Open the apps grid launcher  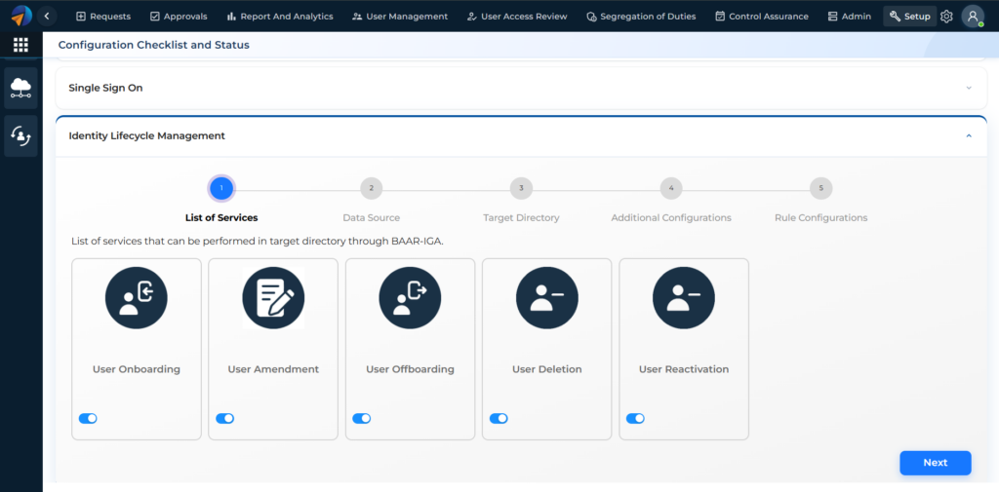(x=21, y=45)
